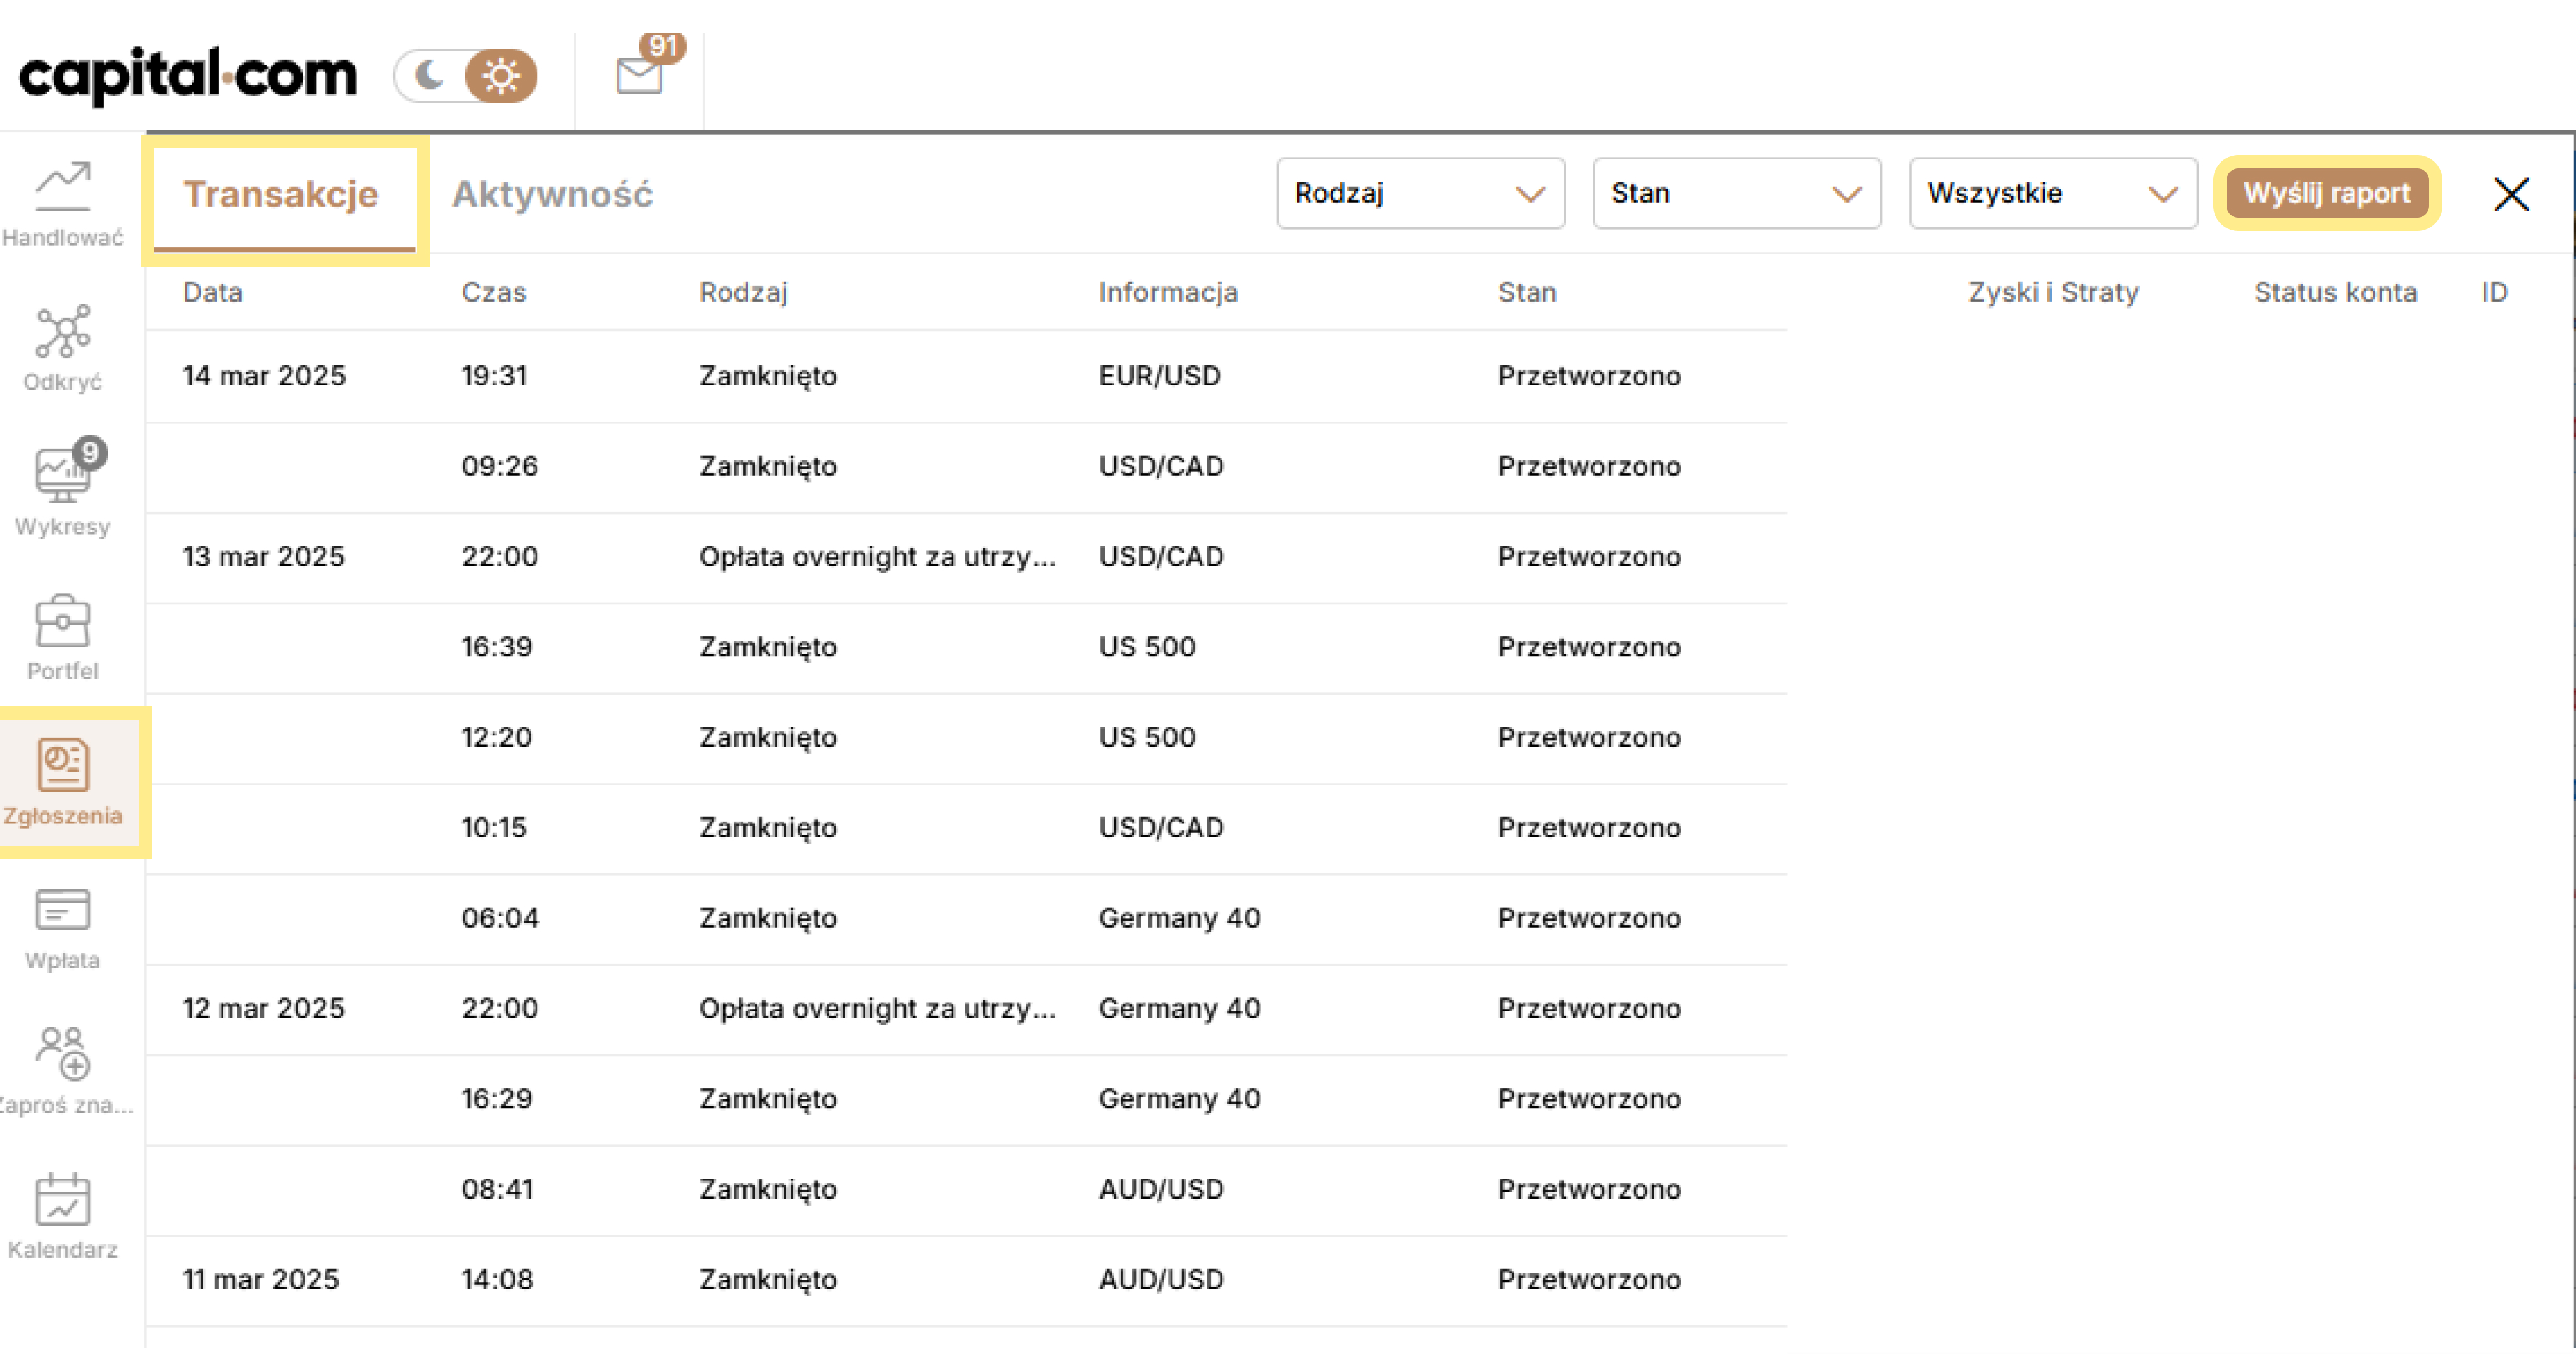Close the reports panel with X
The width and height of the screenshot is (2576, 1357).
pos(2510,194)
